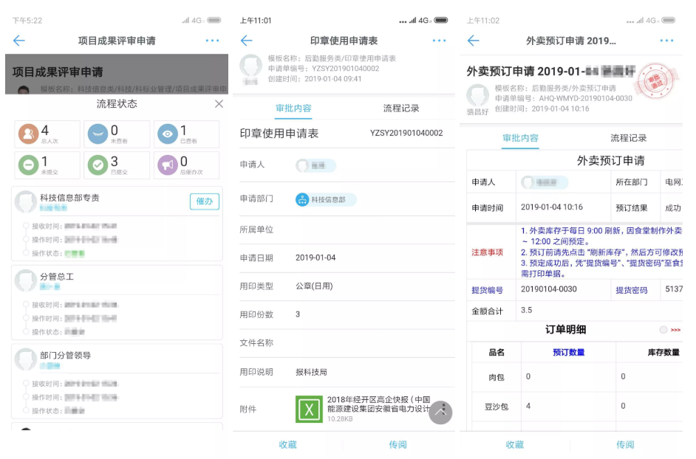696x459 pixels.
Task: Open more options on 项目成果评审申请 screen
Action: click(212, 41)
